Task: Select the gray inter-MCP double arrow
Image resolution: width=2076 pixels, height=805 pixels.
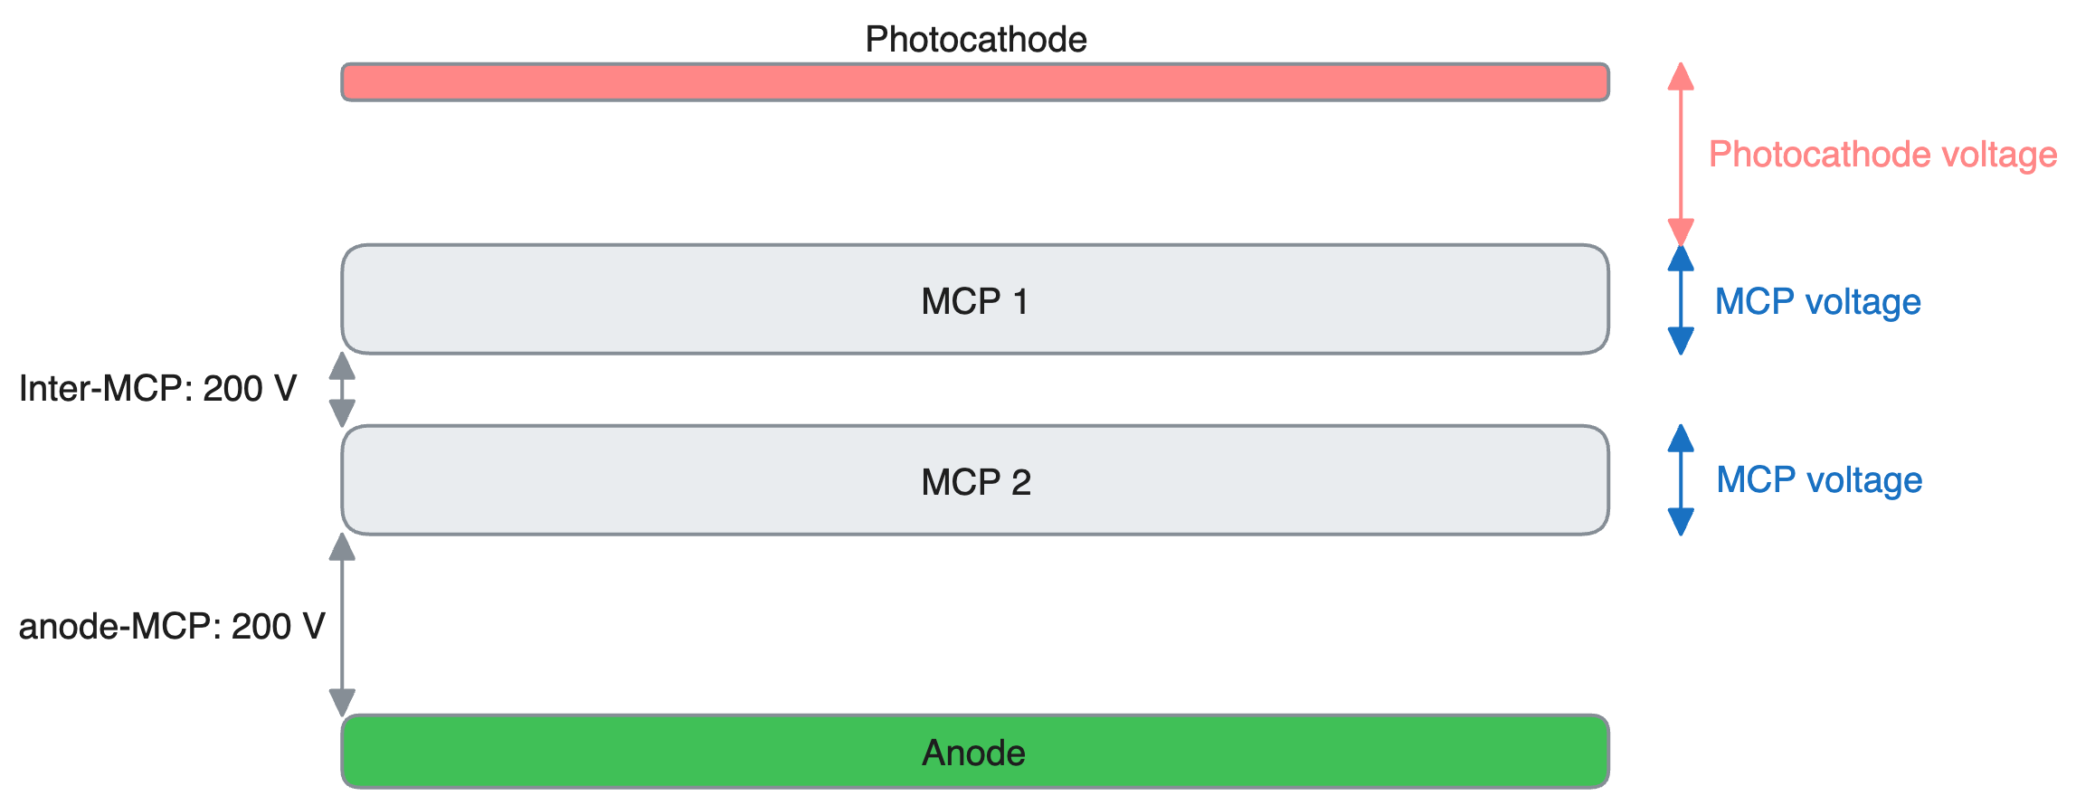Action: pyautogui.click(x=342, y=389)
